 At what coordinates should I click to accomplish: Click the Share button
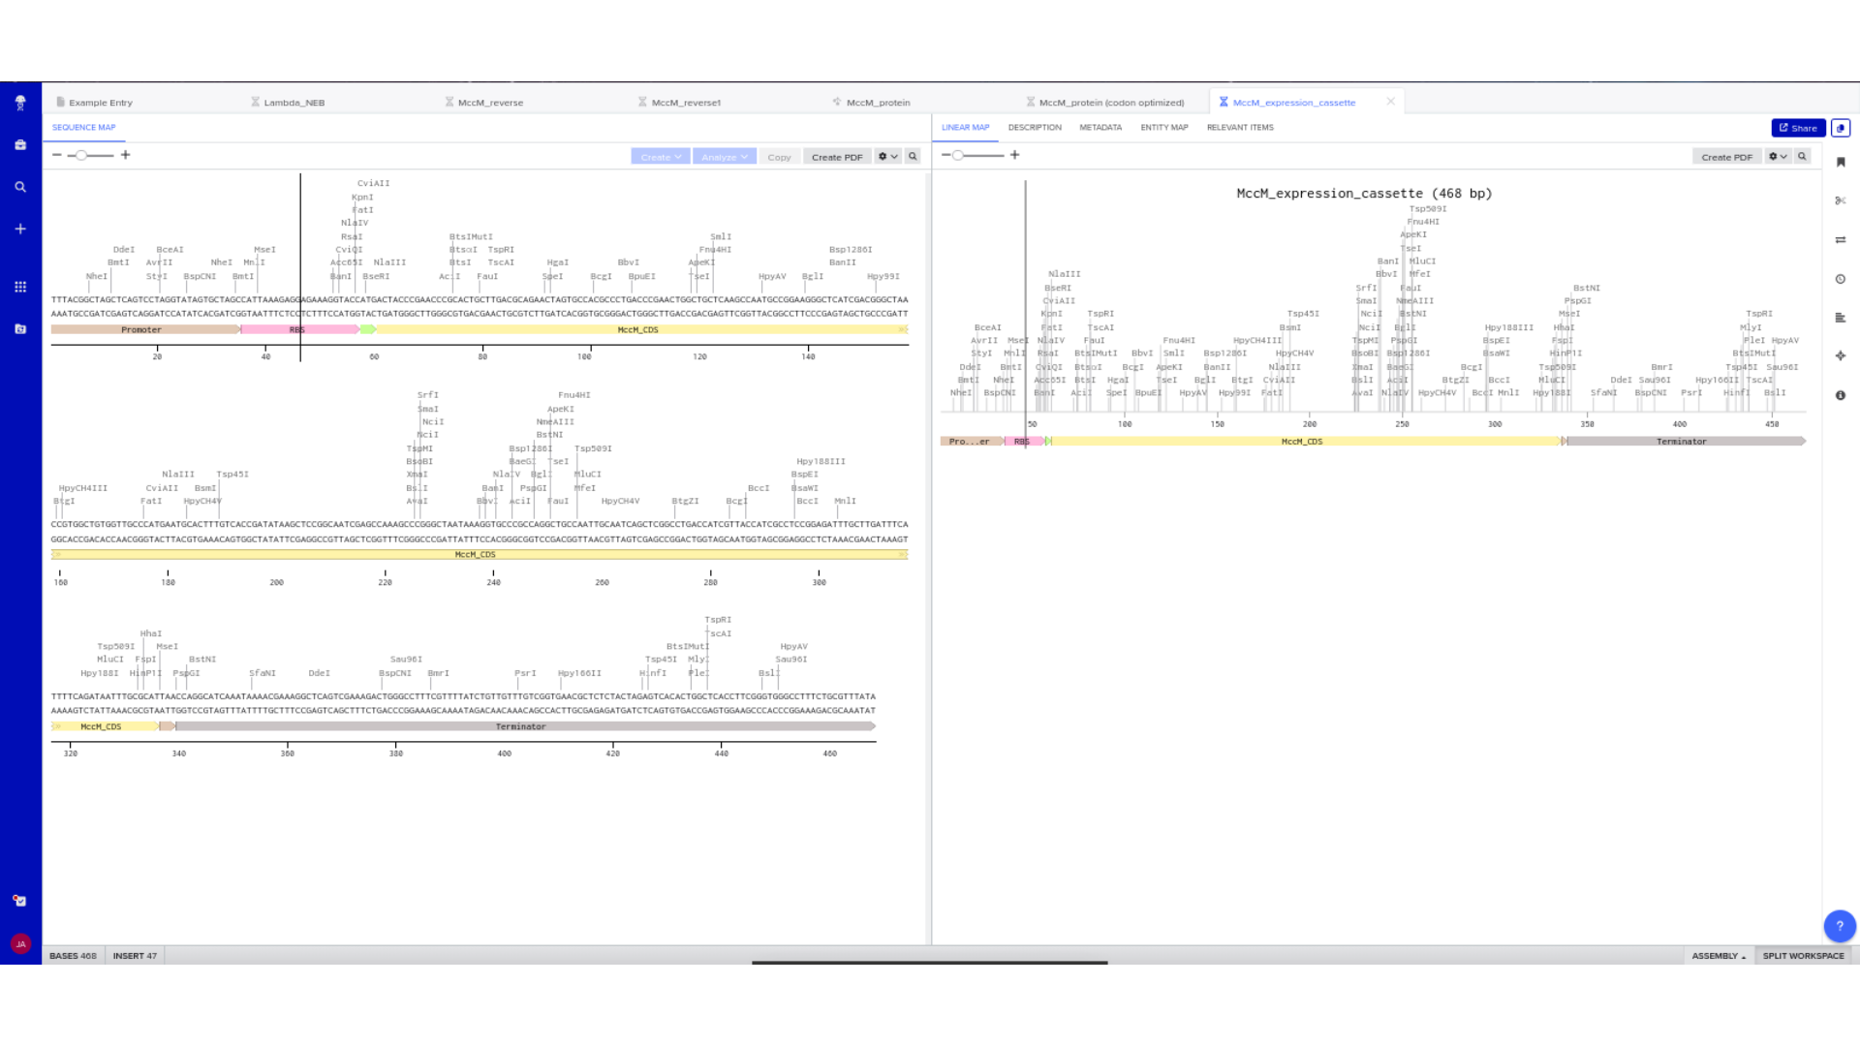pyautogui.click(x=1797, y=128)
